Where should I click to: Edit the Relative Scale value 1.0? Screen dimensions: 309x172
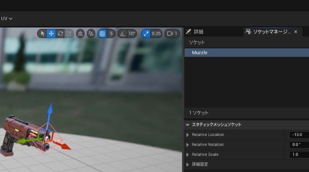point(299,155)
